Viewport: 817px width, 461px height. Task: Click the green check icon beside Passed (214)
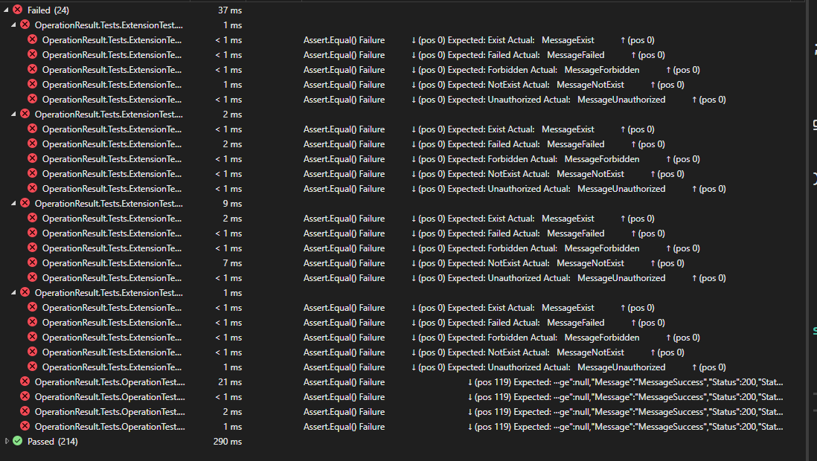[18, 441]
